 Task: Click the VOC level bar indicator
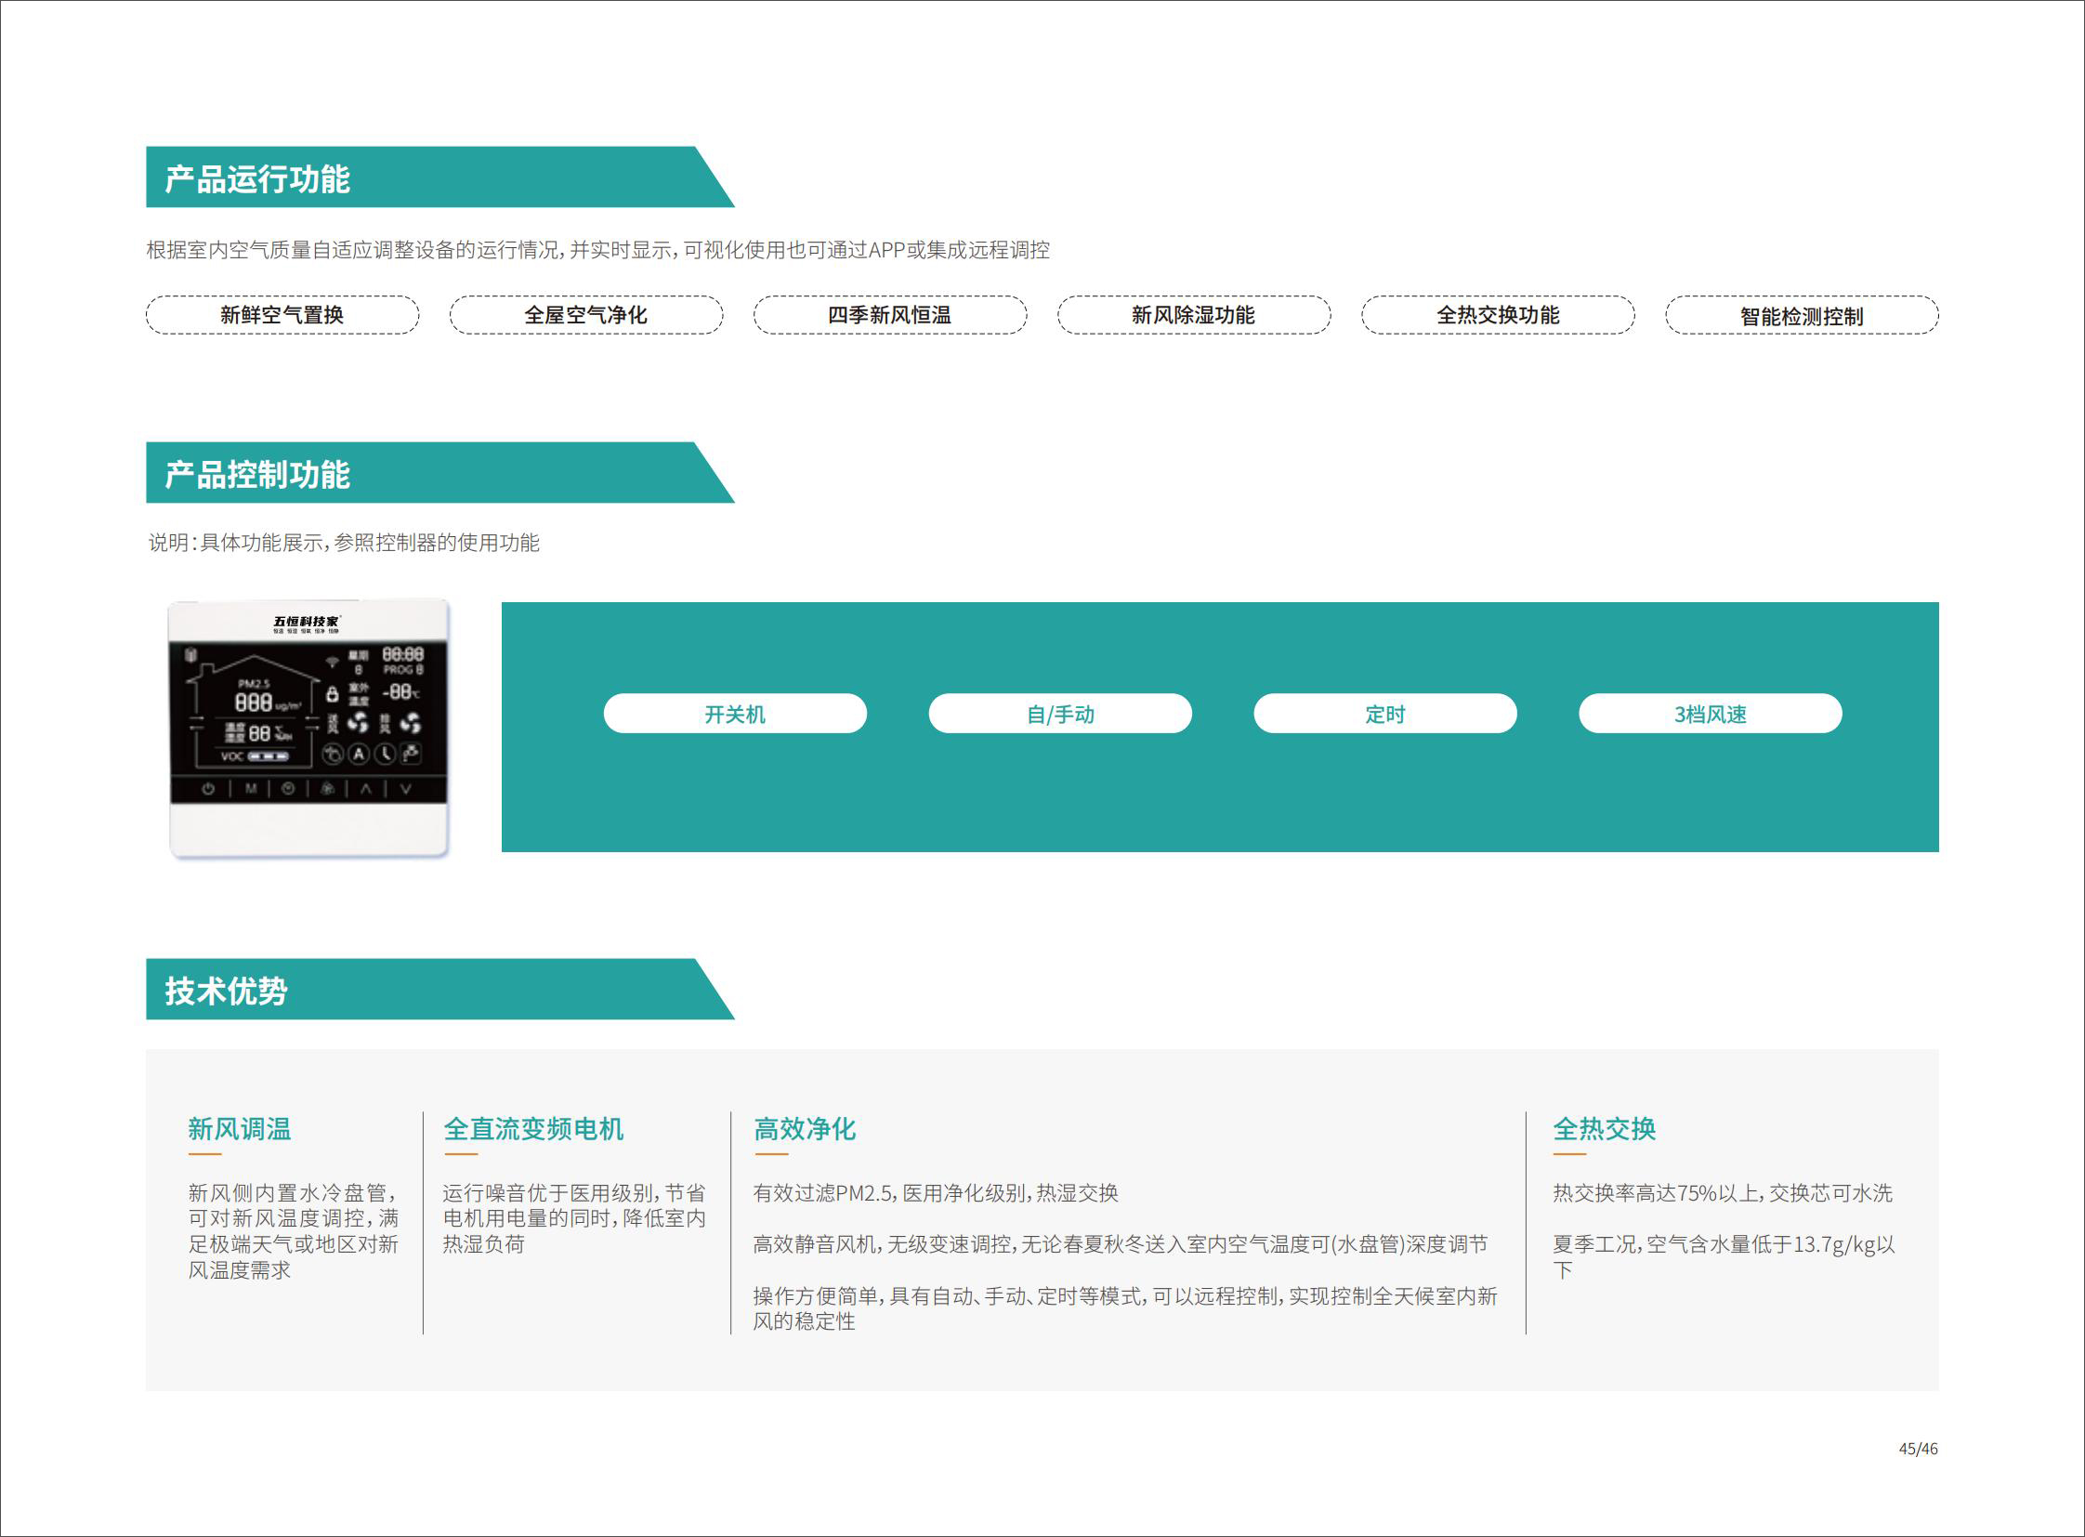click(269, 757)
